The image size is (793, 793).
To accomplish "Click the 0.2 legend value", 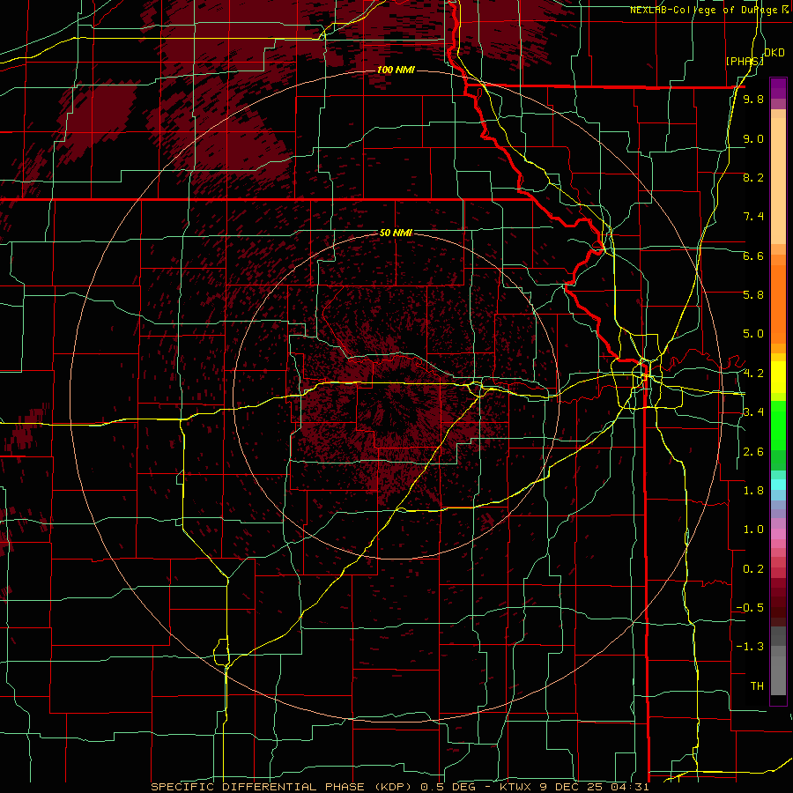I will point(753,569).
